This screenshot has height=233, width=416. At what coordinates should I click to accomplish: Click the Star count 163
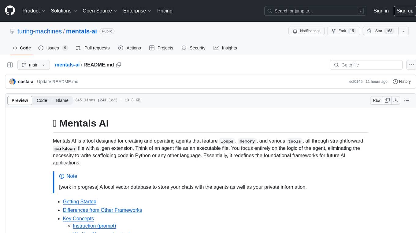(x=389, y=31)
